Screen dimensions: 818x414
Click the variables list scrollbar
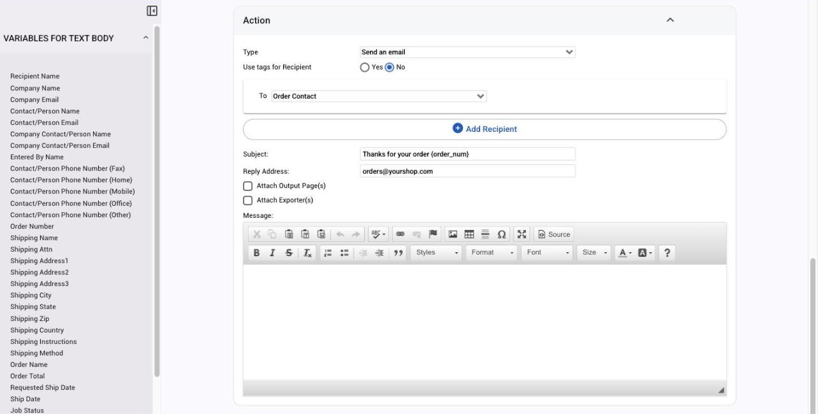(x=156, y=201)
